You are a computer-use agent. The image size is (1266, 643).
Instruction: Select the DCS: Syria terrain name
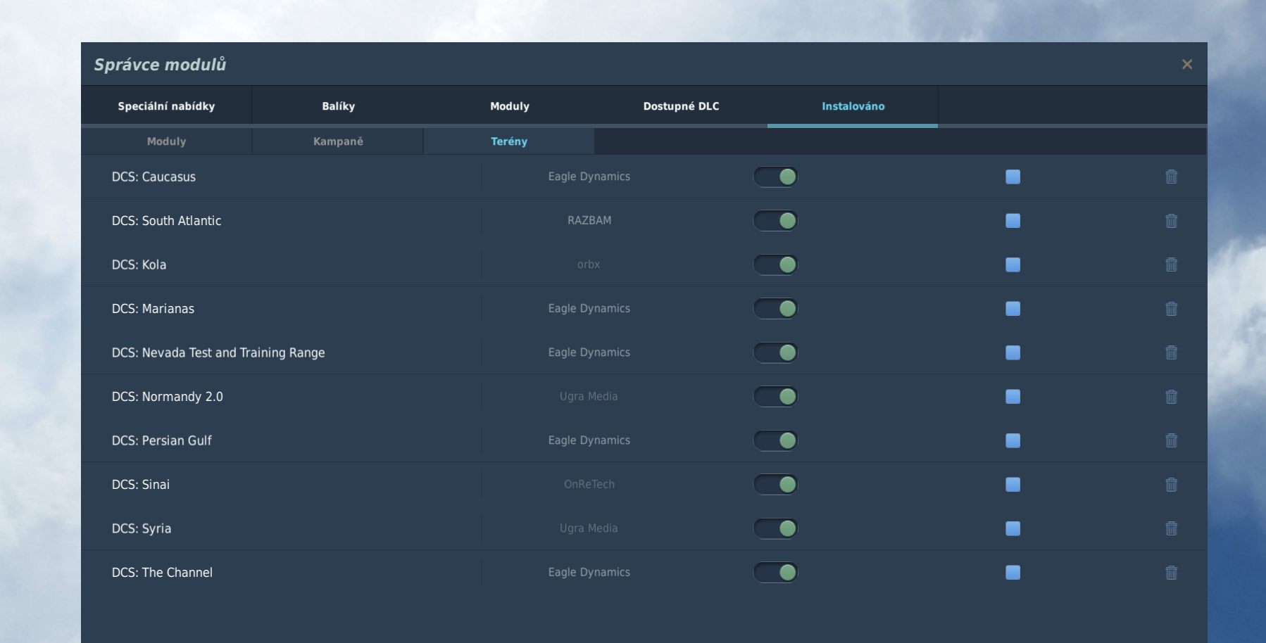point(141,528)
